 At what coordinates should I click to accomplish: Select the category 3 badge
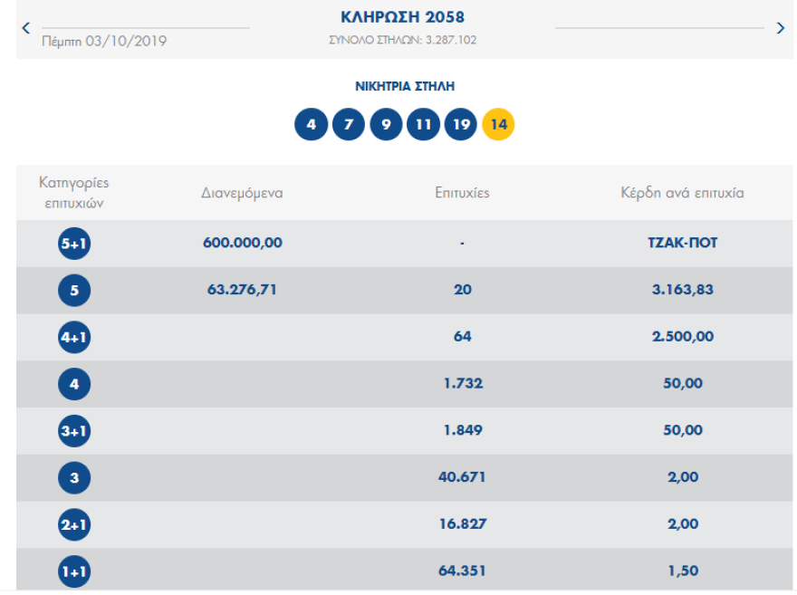click(x=74, y=478)
